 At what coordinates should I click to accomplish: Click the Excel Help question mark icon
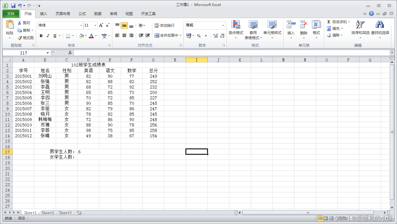(x=371, y=14)
